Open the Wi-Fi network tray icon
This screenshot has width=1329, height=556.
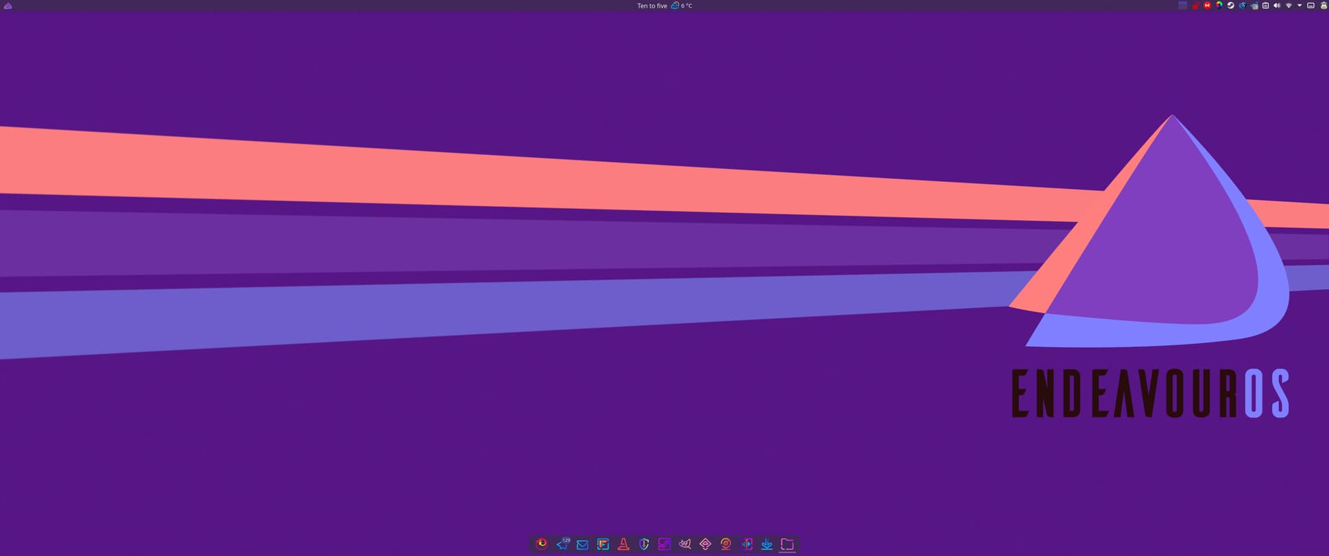point(1289,6)
